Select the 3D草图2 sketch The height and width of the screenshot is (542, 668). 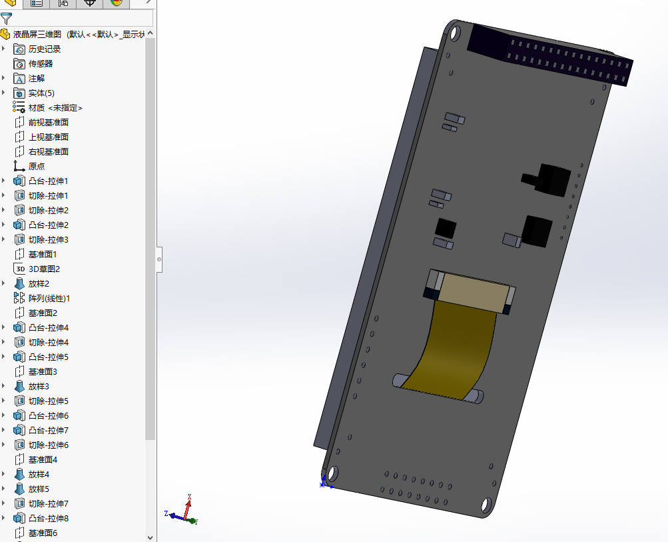[x=44, y=269]
